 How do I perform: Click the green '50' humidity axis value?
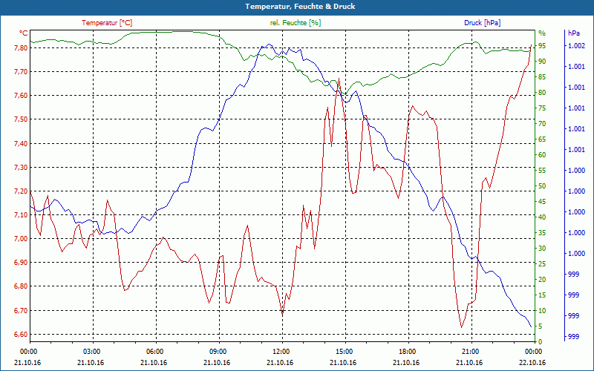(x=542, y=186)
